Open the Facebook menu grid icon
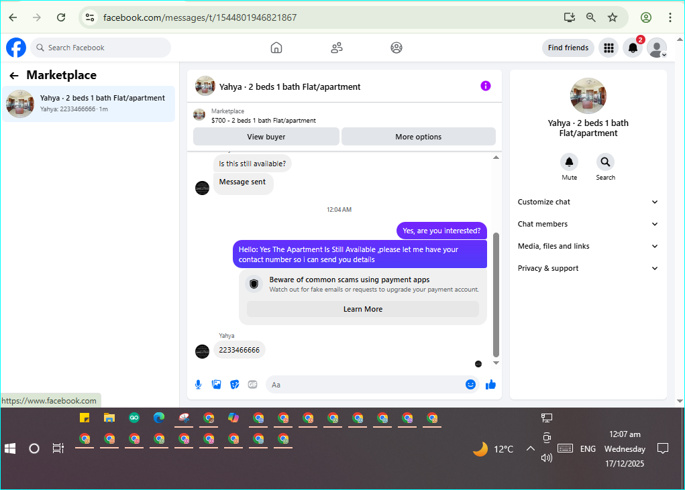The image size is (685, 490). pos(609,48)
